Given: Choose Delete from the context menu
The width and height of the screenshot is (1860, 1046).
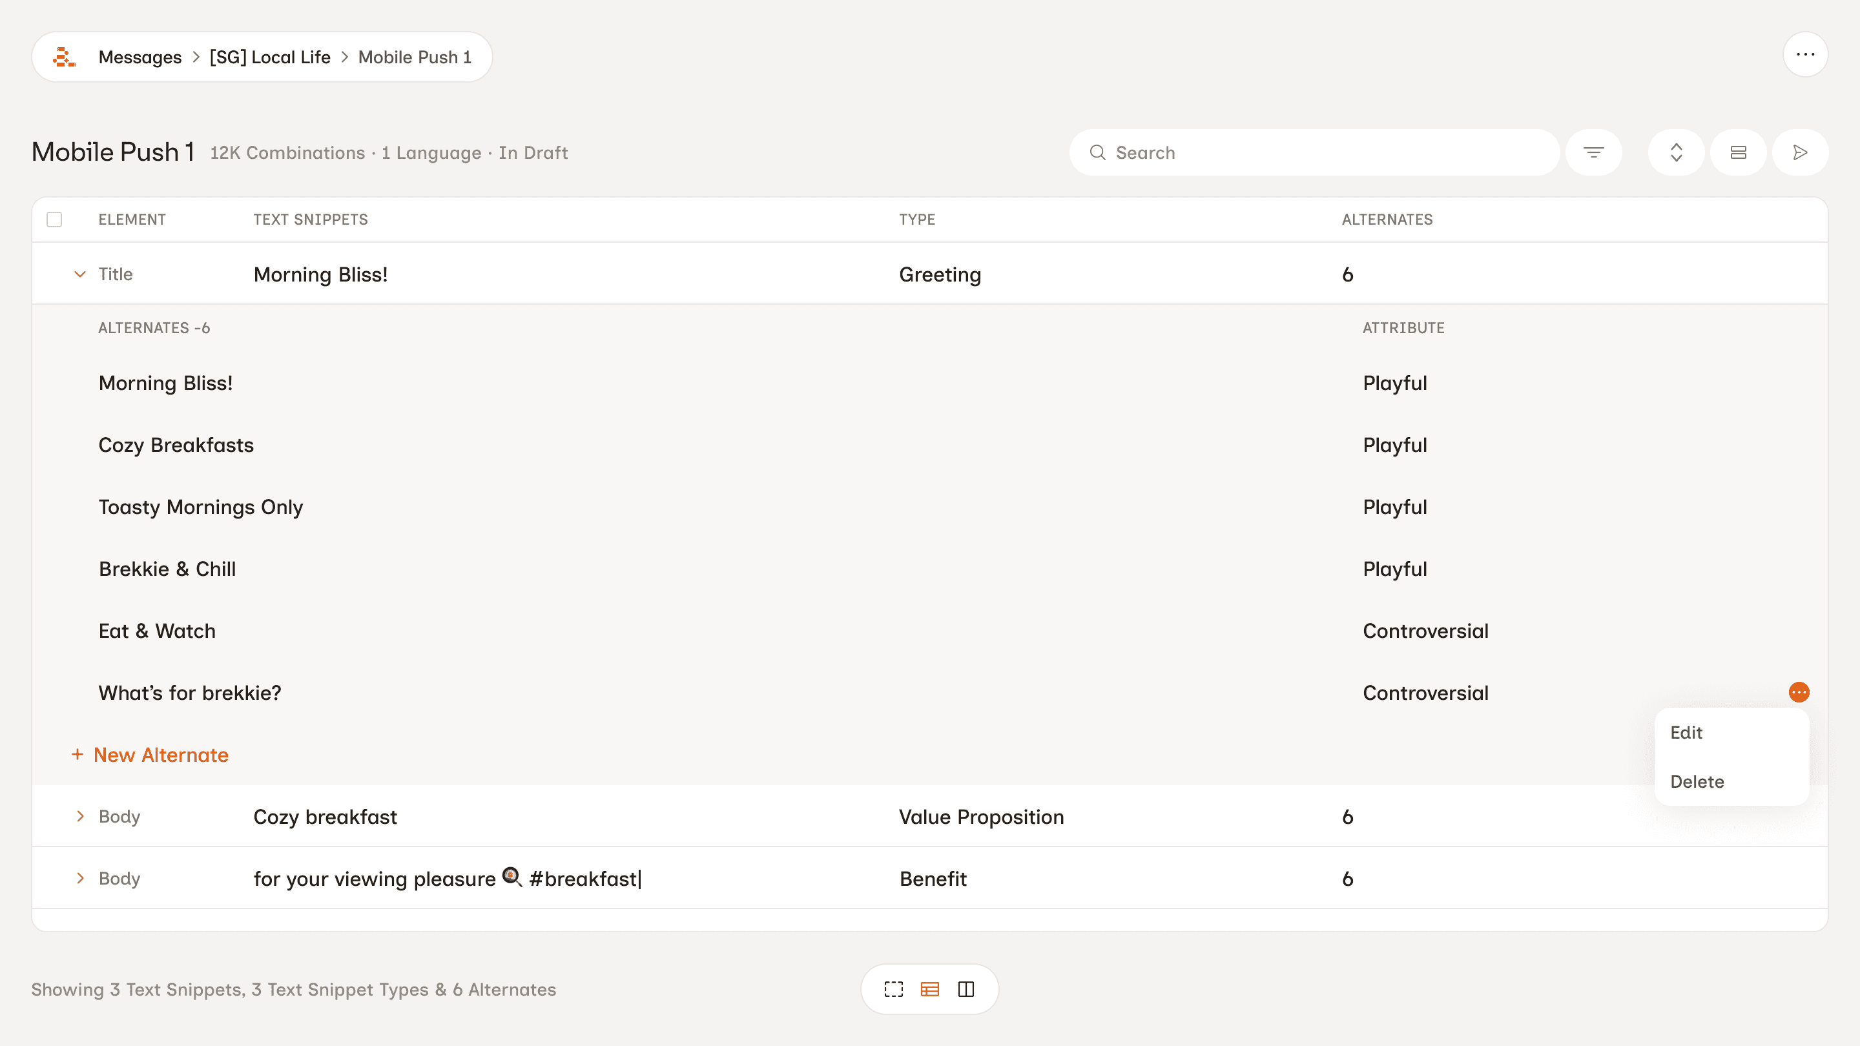Looking at the screenshot, I should pos(1697,782).
